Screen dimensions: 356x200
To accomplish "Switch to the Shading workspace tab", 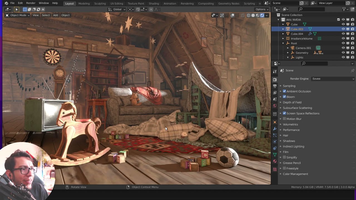I will [154, 4].
